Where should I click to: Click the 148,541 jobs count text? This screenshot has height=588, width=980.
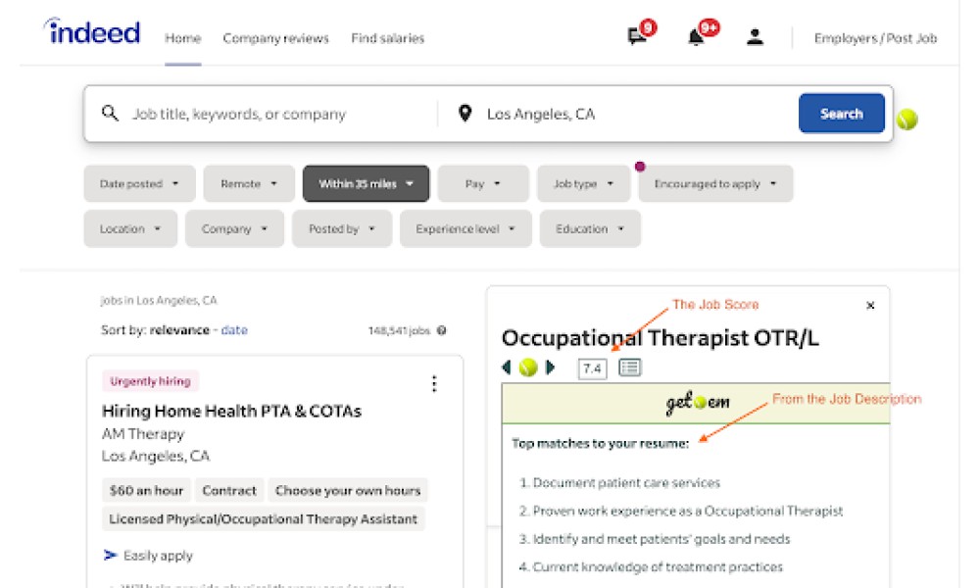coord(399,330)
